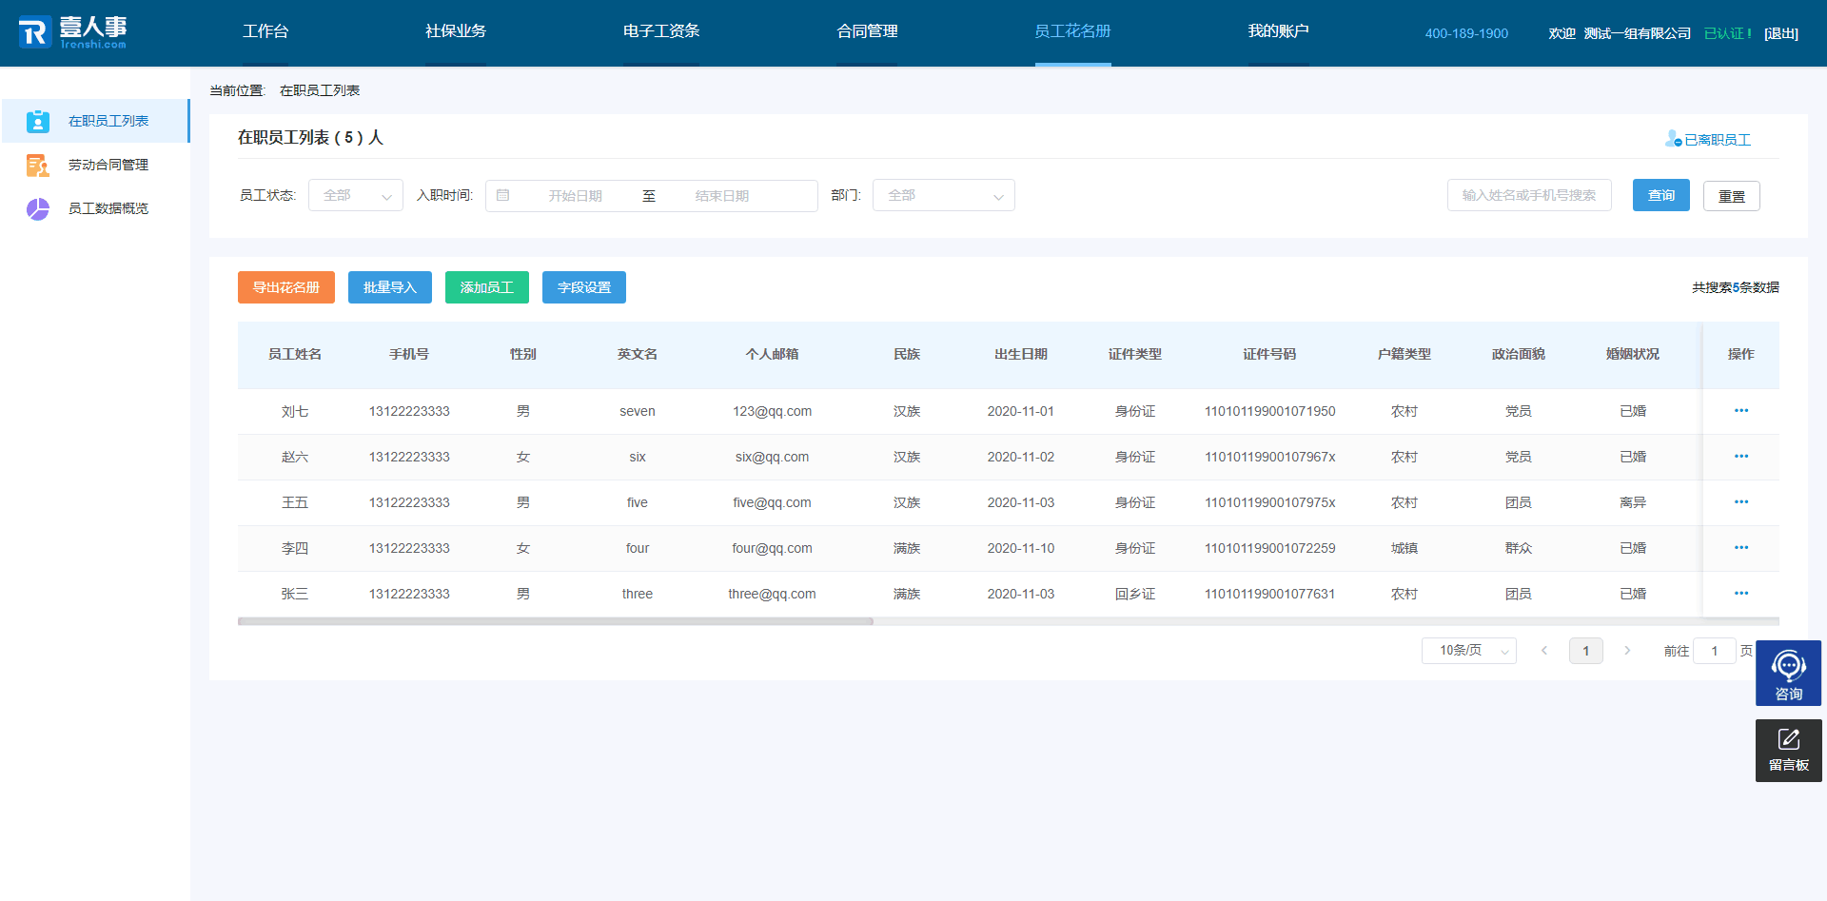Click English name seven
Viewport: 1827px width, 901px height.
coord(638,411)
